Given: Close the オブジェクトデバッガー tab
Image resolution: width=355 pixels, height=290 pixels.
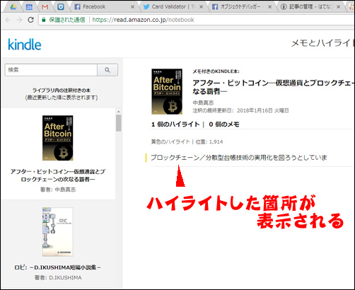Looking at the screenshot, I should pyautogui.click(x=269, y=7).
